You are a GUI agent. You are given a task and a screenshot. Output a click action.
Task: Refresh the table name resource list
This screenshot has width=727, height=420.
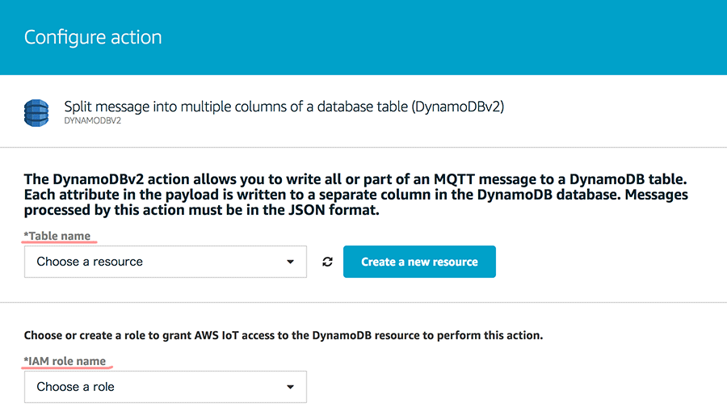[x=327, y=262]
